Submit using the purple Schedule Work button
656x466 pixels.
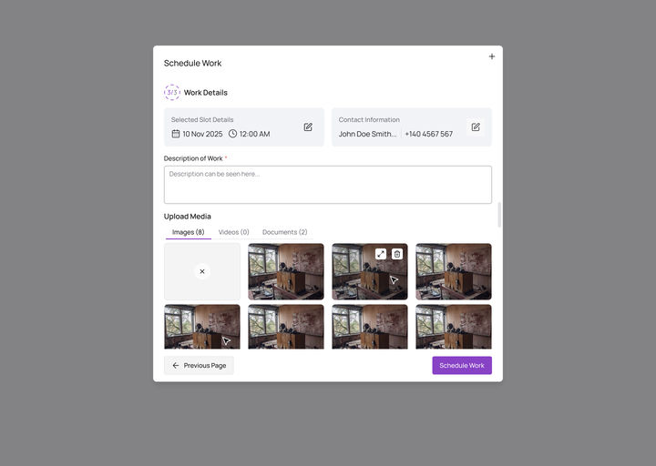(x=462, y=365)
